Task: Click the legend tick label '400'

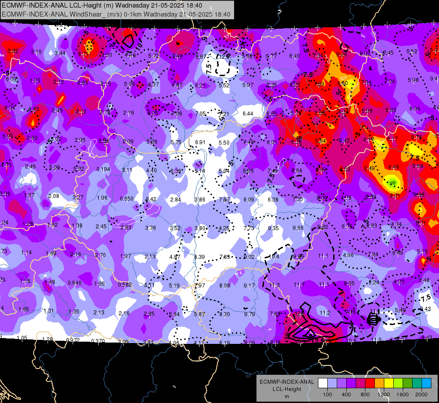Action: pyautogui.click(x=346, y=394)
